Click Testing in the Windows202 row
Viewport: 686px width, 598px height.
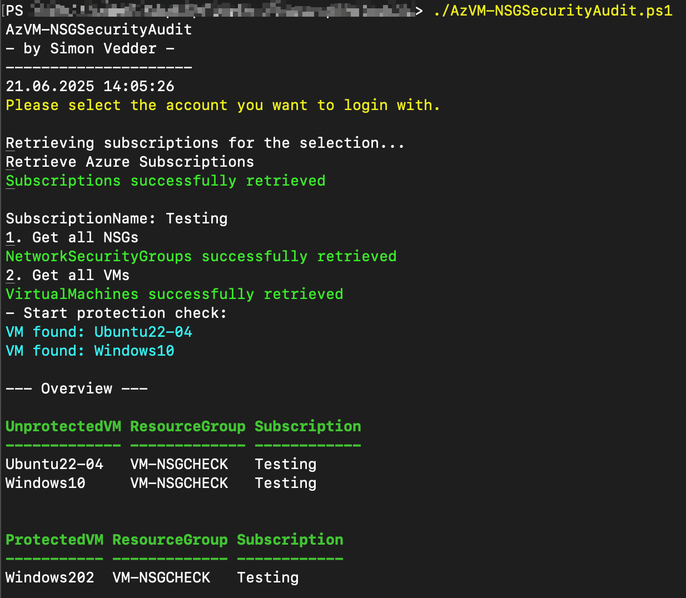[268, 577]
